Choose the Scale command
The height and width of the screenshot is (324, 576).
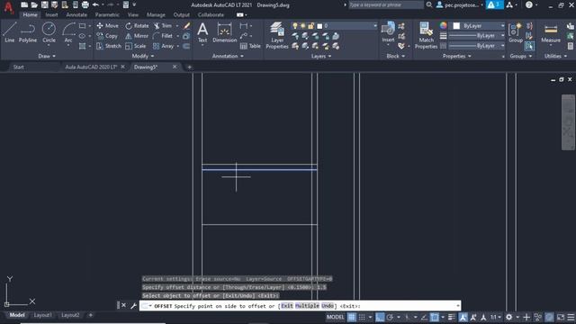coord(136,46)
